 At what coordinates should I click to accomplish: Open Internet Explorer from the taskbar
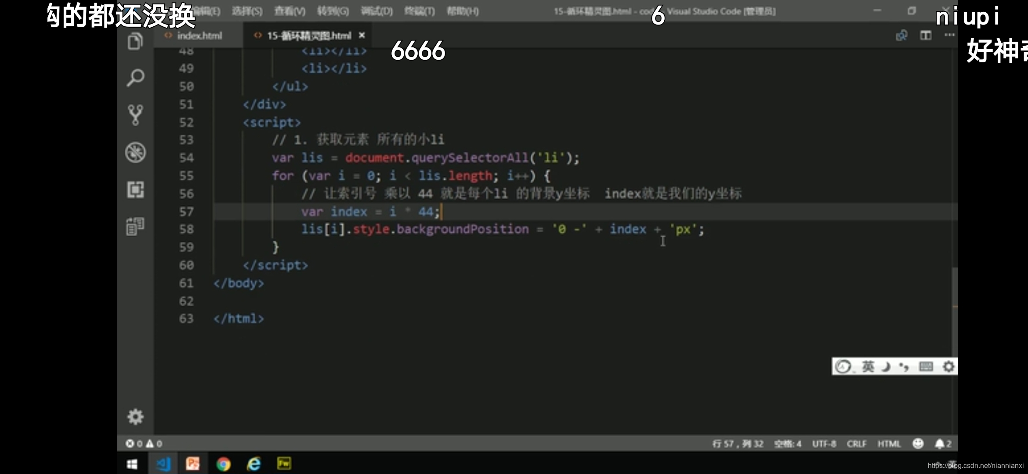(254, 464)
